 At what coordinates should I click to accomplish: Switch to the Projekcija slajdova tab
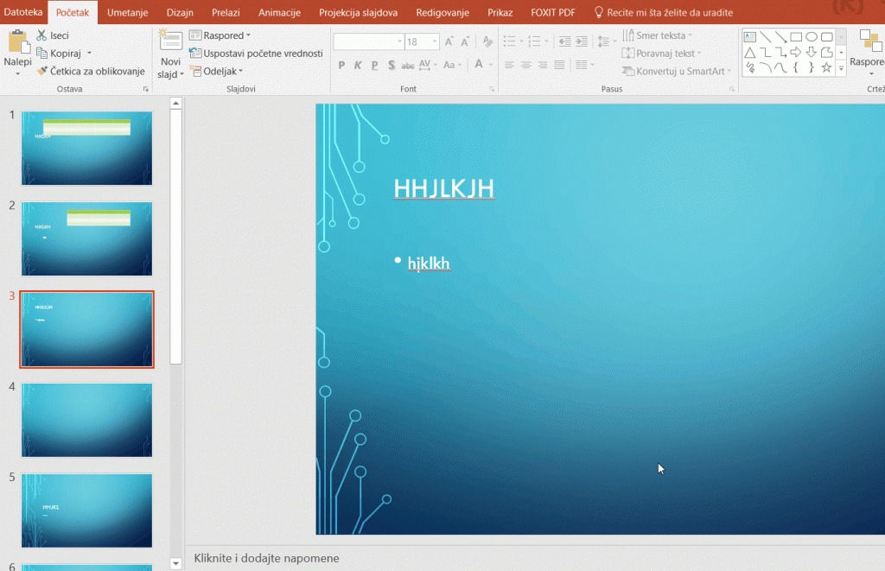point(358,12)
